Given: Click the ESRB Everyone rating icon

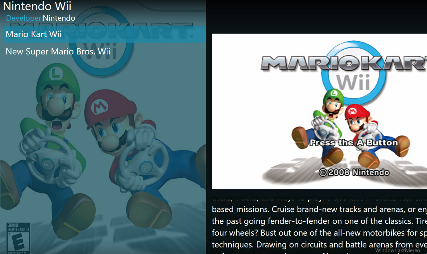Looking at the screenshot, I should pyautogui.click(x=18, y=238).
